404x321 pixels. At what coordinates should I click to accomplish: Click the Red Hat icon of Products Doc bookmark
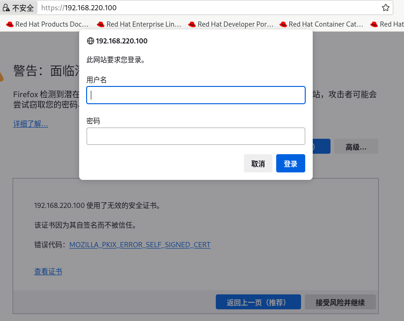10,24
